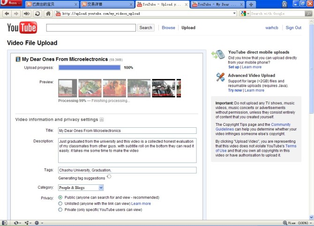
Task: Reload the page with the refresh icon
Action: tap(37, 14)
